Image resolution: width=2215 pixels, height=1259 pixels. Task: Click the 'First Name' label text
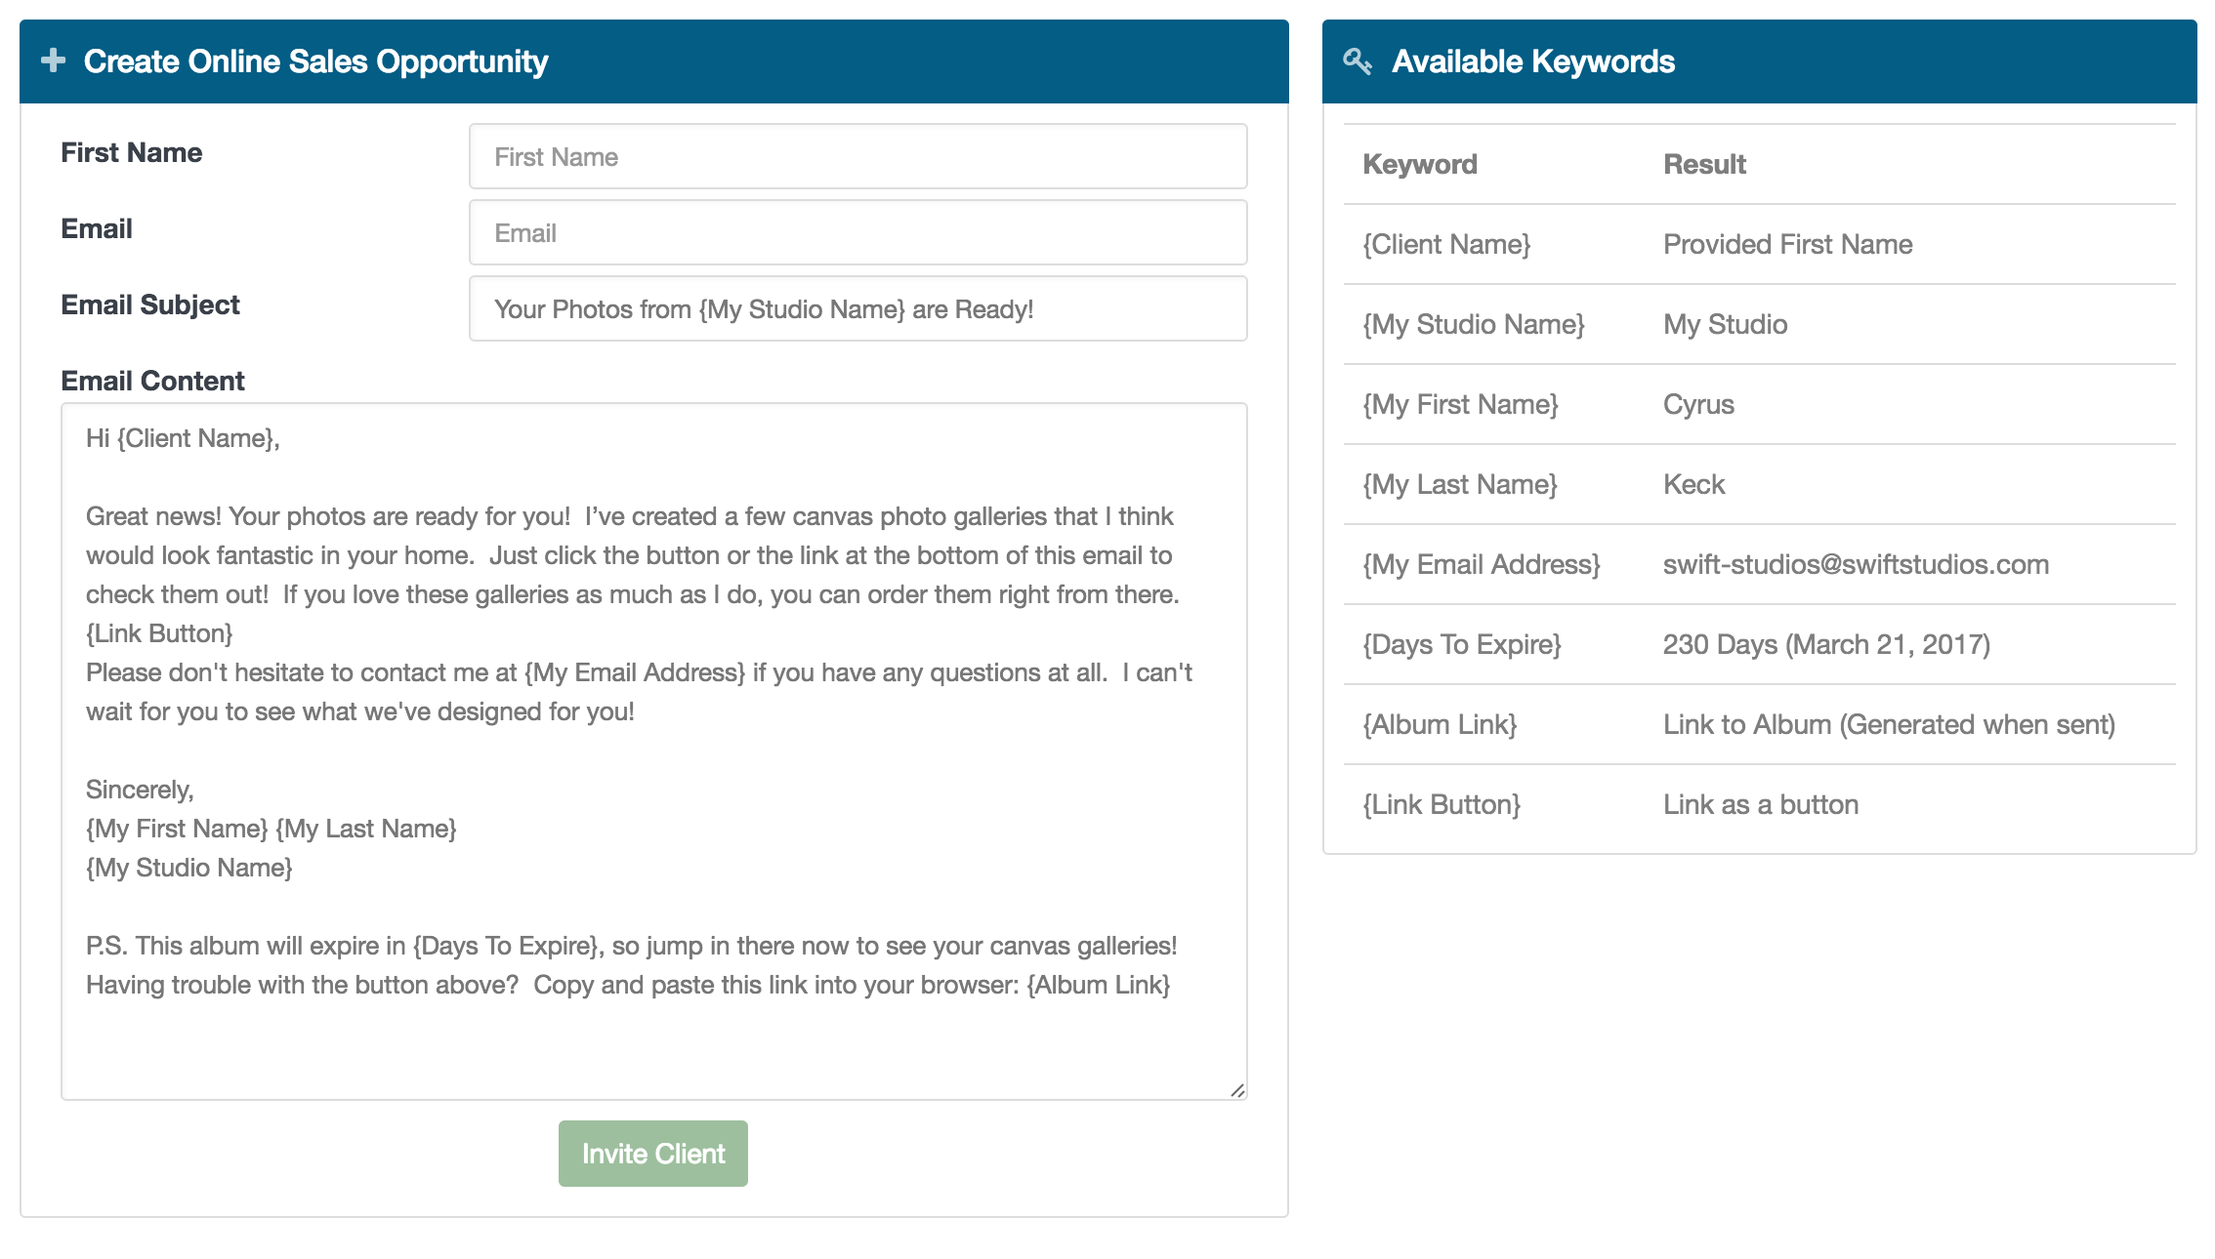131,152
